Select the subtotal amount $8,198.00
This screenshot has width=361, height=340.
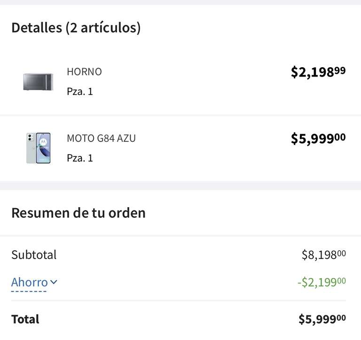point(323,255)
